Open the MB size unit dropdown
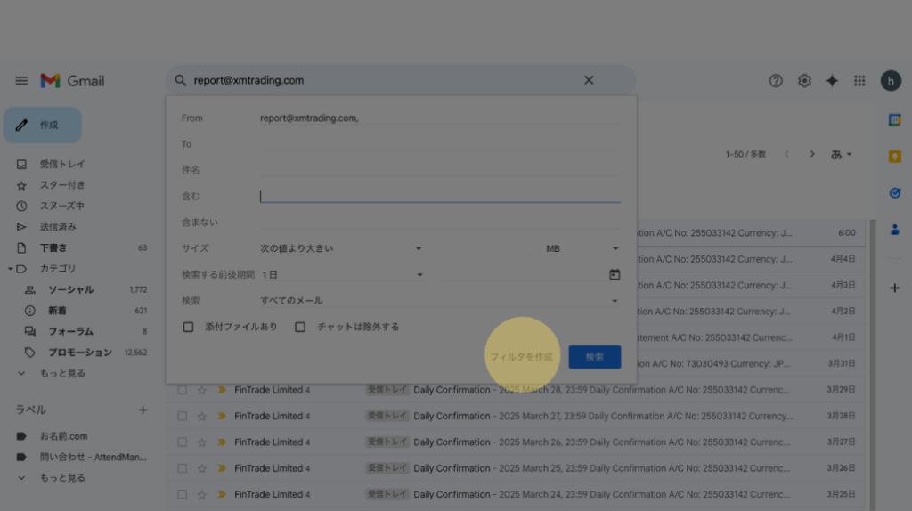This screenshot has height=511, width=912. click(582, 248)
